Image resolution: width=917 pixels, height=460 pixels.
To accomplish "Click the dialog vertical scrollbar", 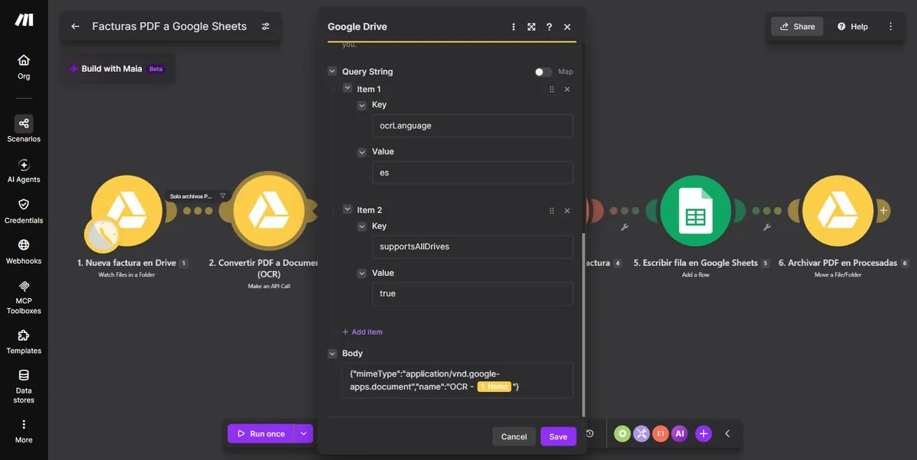I will pyautogui.click(x=584, y=324).
